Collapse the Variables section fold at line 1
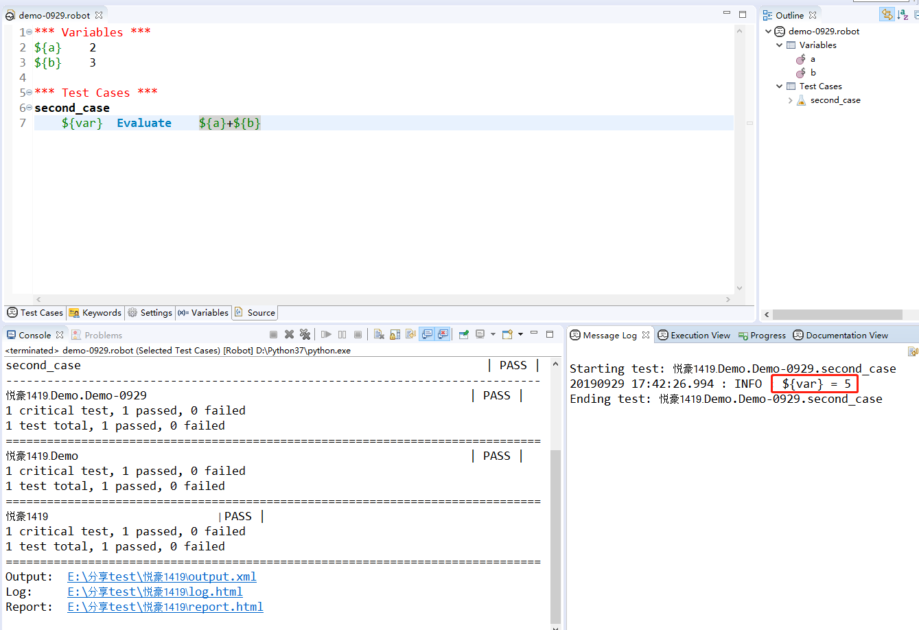This screenshot has width=919, height=630. (x=30, y=32)
